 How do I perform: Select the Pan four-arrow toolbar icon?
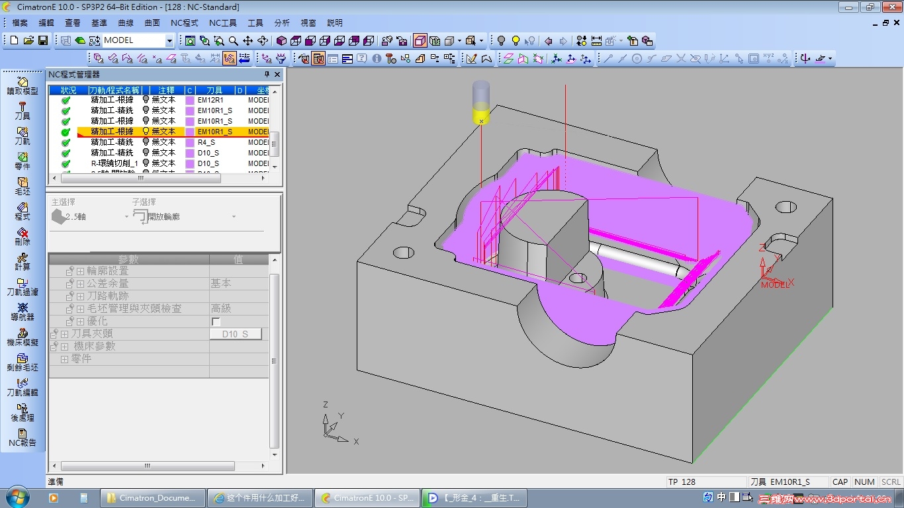click(x=248, y=40)
